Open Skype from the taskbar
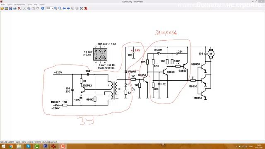The height and width of the screenshot is (149, 265). tap(28, 146)
